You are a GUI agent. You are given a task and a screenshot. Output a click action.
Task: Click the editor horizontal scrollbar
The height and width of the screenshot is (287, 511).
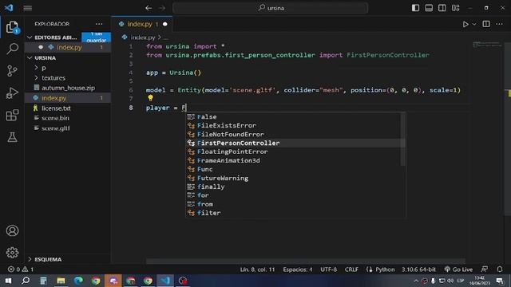point(305,261)
